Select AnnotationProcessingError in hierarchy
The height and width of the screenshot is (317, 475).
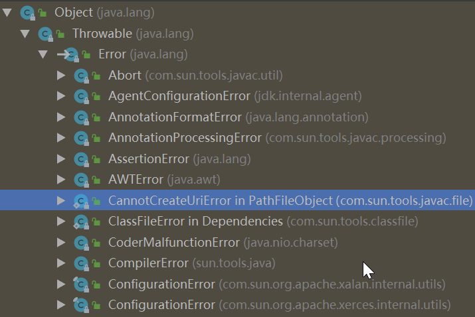tap(185, 138)
